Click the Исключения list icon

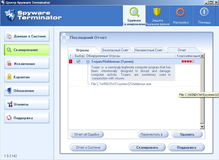click(9, 64)
